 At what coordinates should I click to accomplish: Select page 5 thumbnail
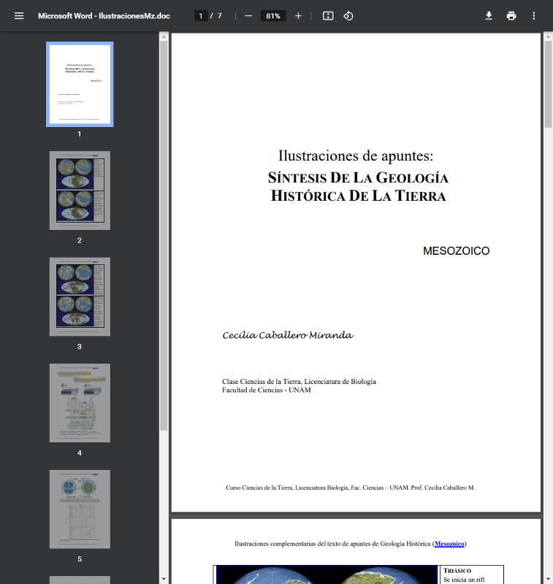pyautogui.click(x=80, y=509)
